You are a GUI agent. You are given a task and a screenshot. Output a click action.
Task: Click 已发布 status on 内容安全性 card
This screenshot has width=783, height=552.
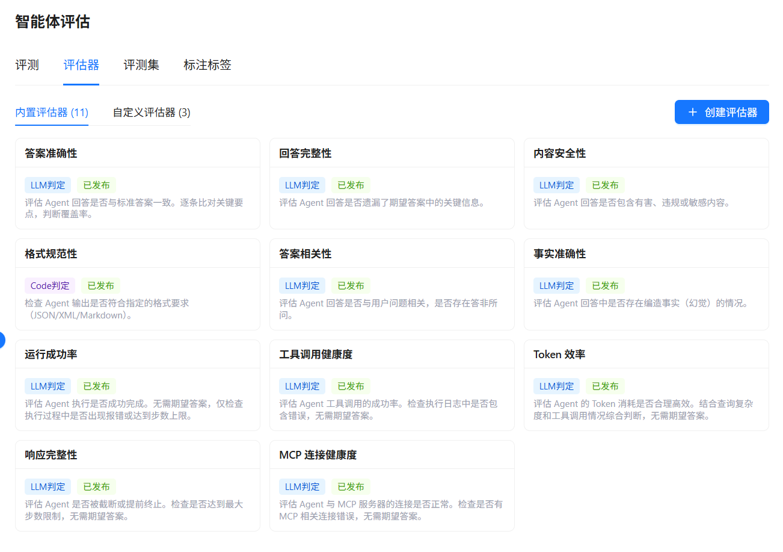click(x=605, y=185)
